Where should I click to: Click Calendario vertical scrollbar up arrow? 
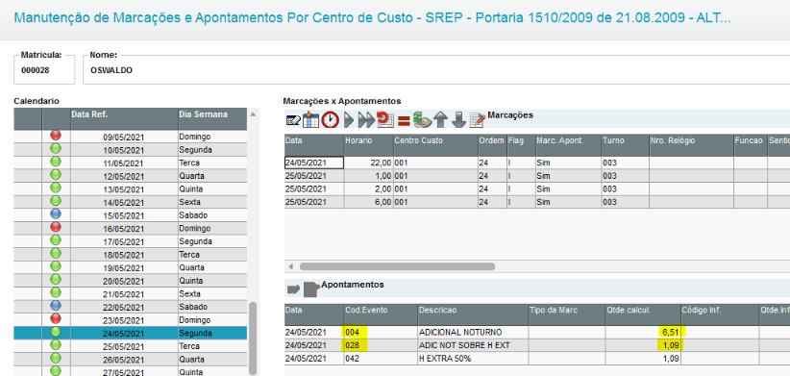point(253,115)
